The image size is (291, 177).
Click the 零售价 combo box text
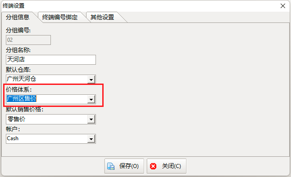[x=16, y=119]
